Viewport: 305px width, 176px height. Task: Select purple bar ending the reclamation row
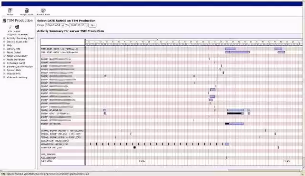pos(227,144)
